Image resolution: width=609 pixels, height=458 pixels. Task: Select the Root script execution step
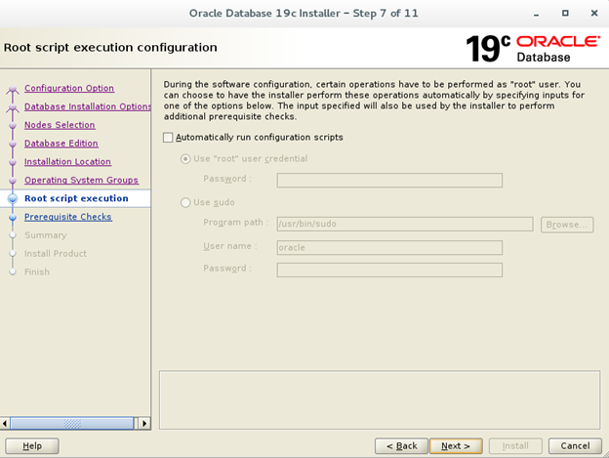pyautogui.click(x=76, y=198)
